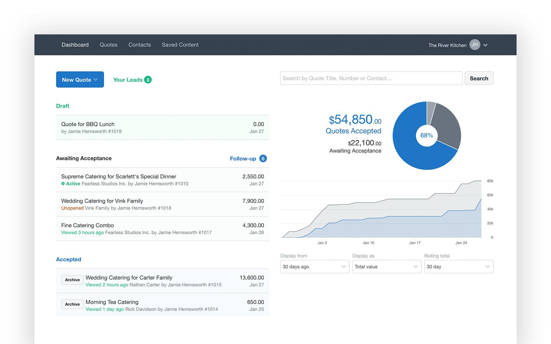Click the quote search input field
This screenshot has width=551, height=344.
(371, 78)
